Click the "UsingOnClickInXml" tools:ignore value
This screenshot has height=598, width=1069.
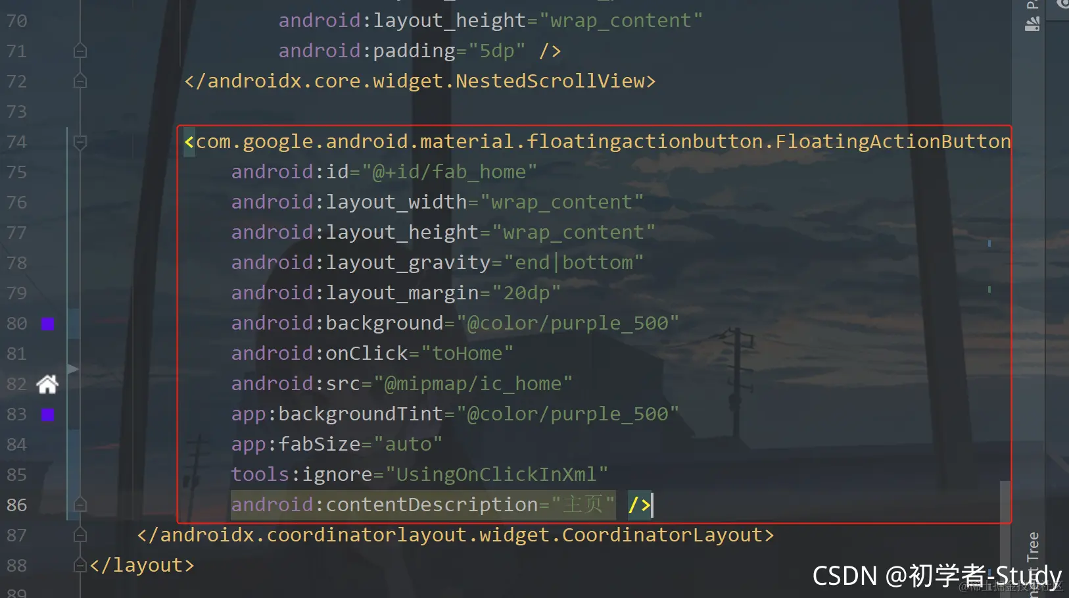[x=496, y=475]
